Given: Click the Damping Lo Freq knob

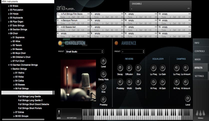Looking at the screenshot, I should pyautogui.click(x=176, y=68).
